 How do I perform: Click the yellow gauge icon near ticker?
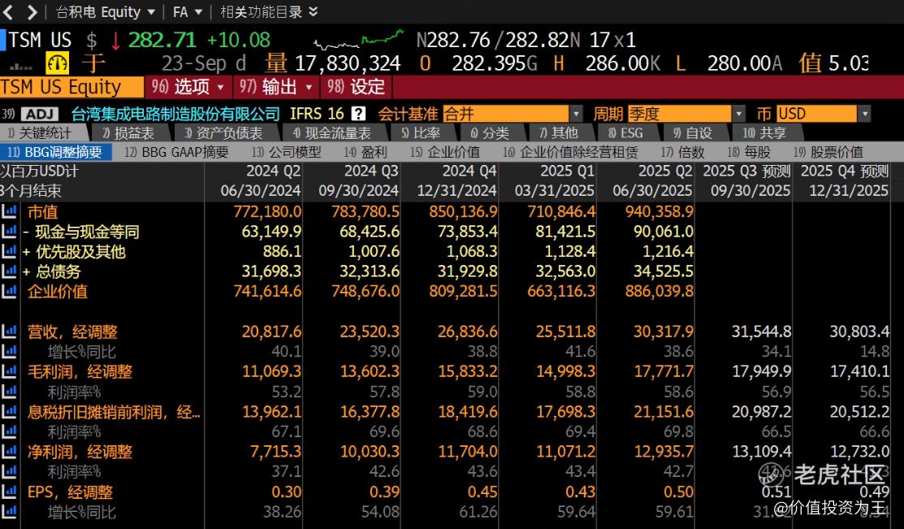pos(57,63)
